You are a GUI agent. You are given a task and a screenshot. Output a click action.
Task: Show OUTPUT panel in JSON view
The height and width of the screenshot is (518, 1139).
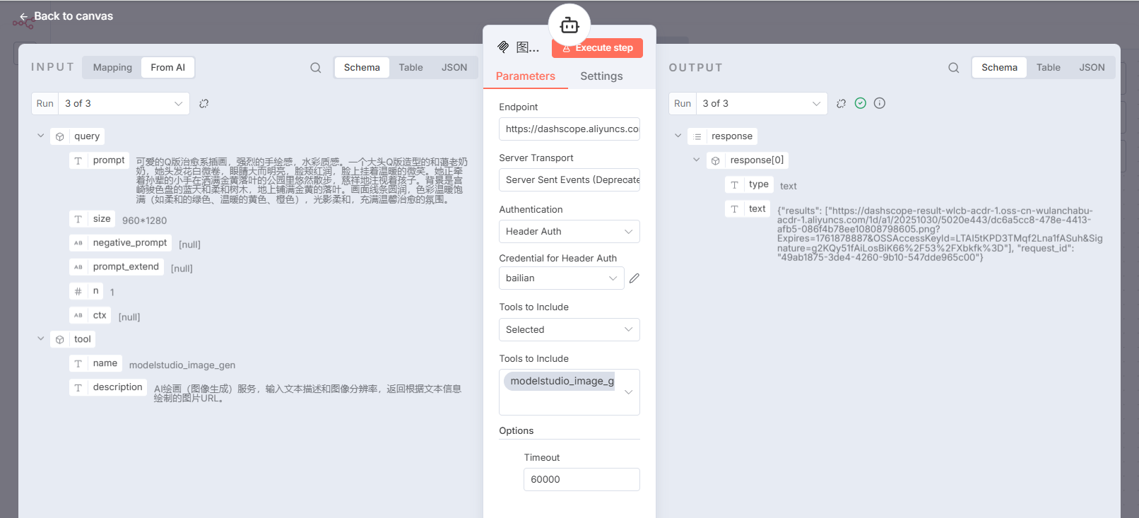(1092, 68)
